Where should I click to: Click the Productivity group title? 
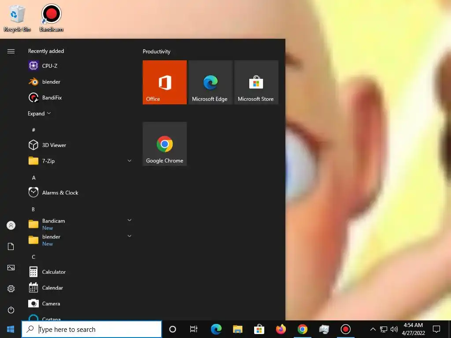pos(156,51)
